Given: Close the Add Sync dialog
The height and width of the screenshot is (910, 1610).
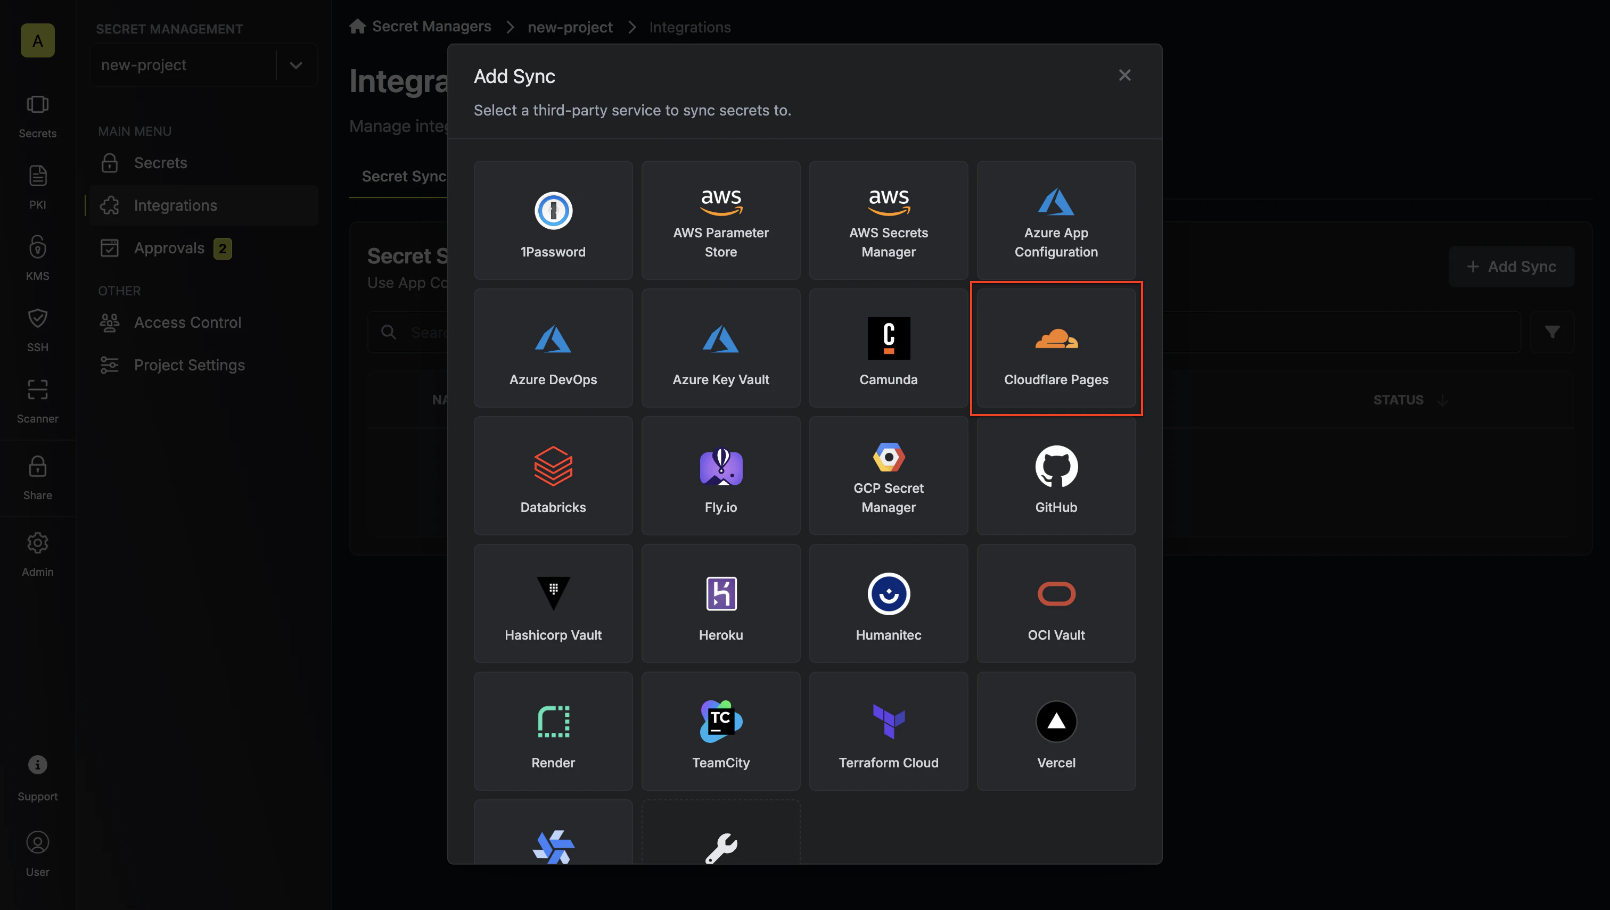Looking at the screenshot, I should (x=1124, y=75).
